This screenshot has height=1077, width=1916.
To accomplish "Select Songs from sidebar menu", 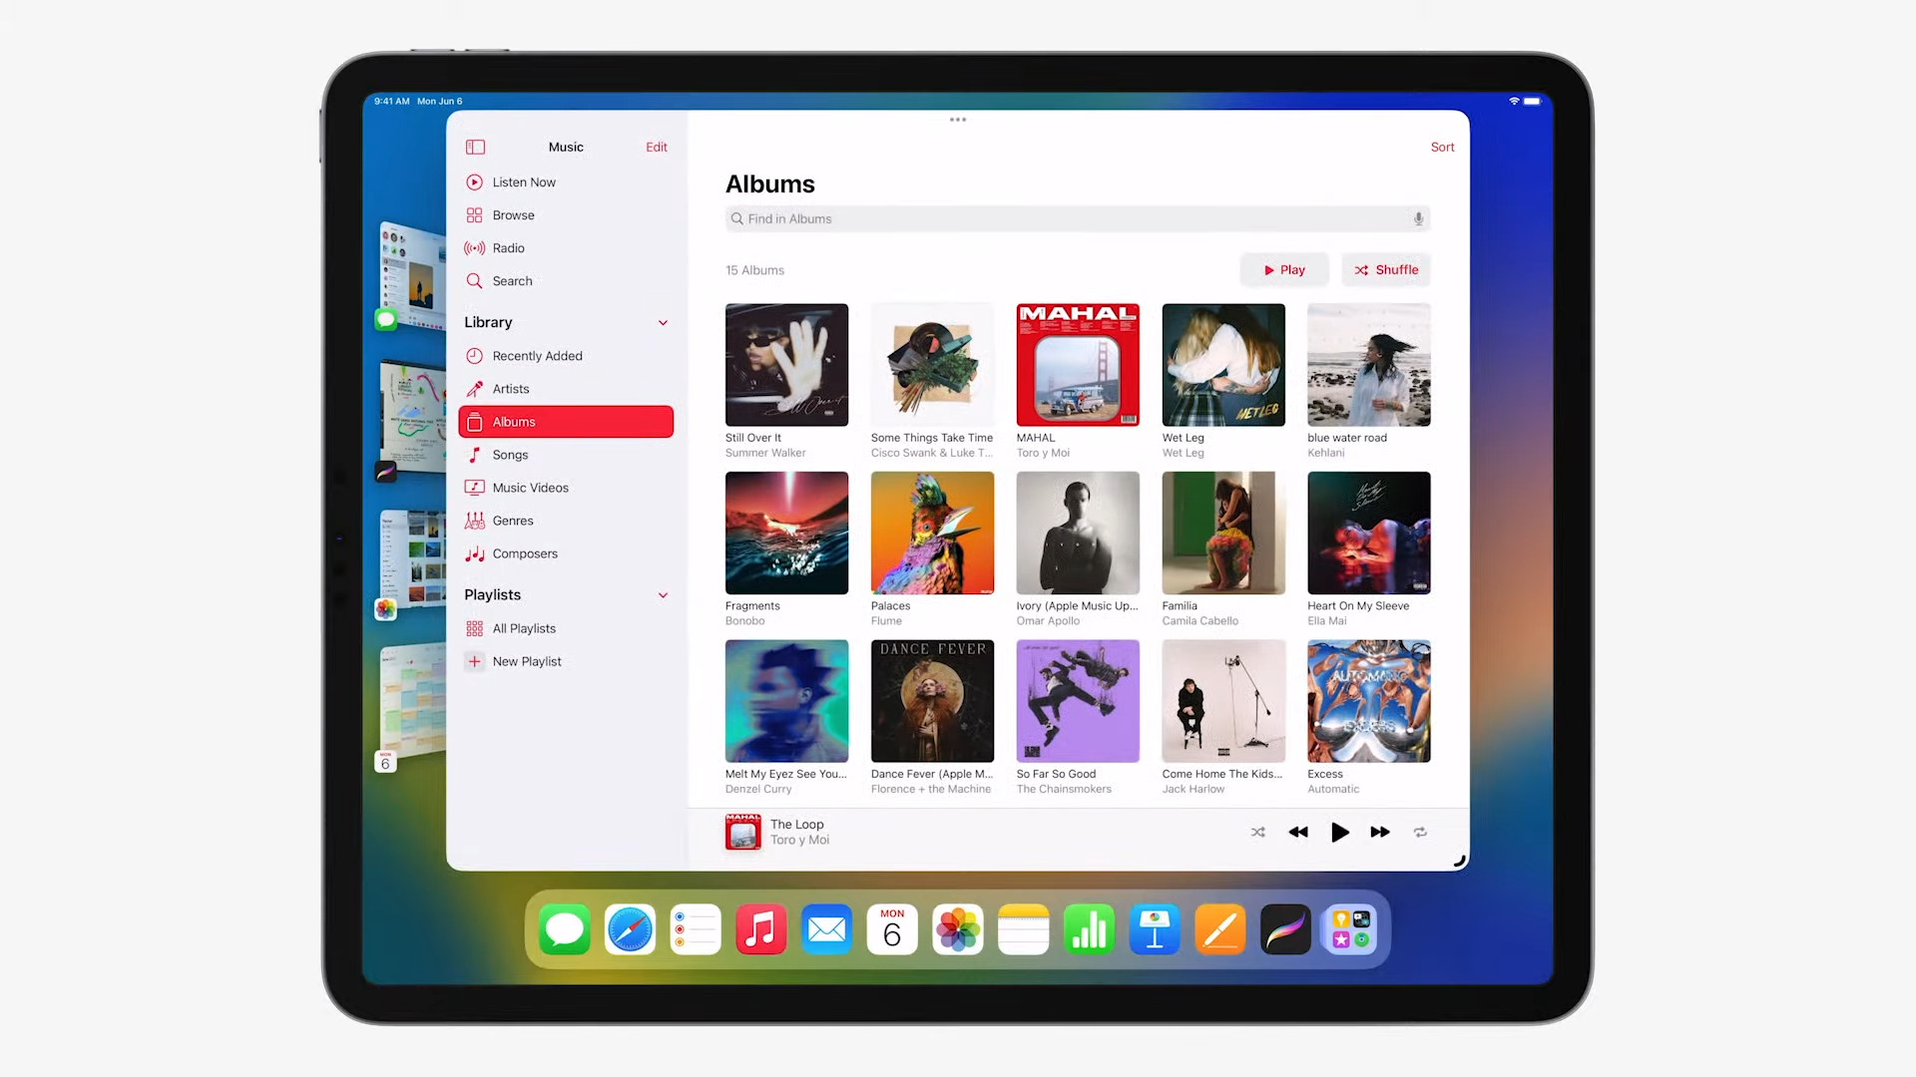I will 511,454.
